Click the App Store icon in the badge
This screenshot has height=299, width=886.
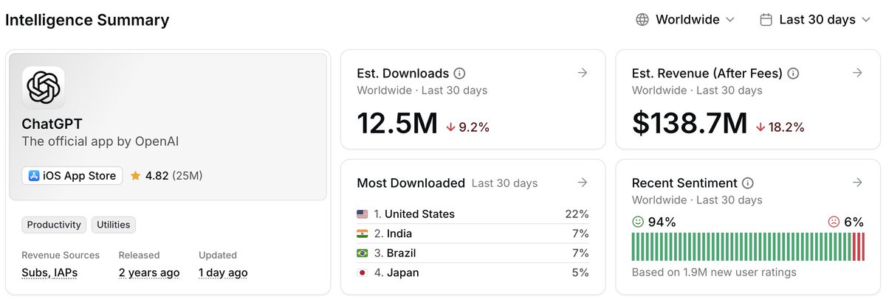click(34, 175)
